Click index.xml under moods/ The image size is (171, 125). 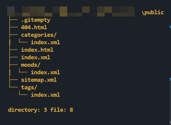[45, 72]
